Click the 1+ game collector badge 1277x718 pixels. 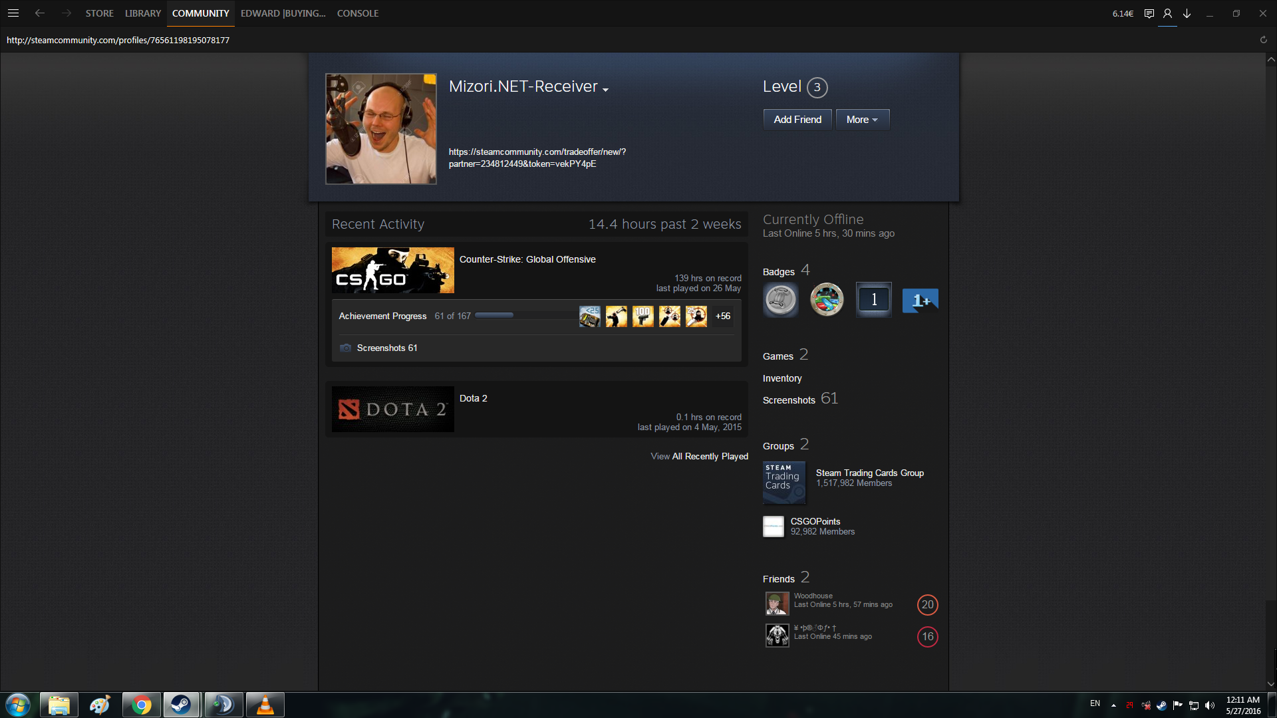(920, 300)
